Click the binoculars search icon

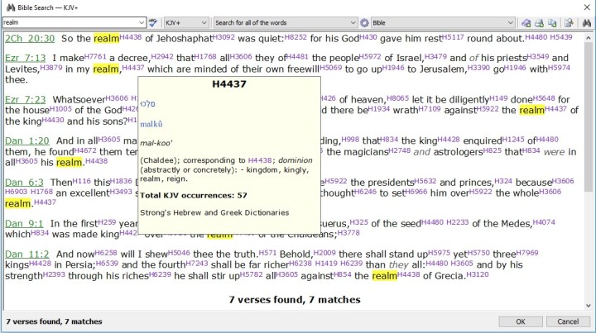click(585, 21)
